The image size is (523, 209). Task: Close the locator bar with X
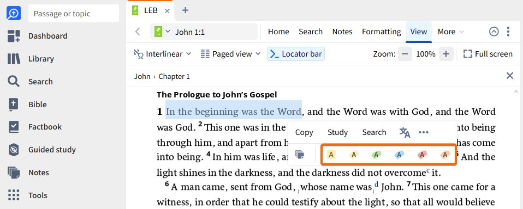(510, 76)
